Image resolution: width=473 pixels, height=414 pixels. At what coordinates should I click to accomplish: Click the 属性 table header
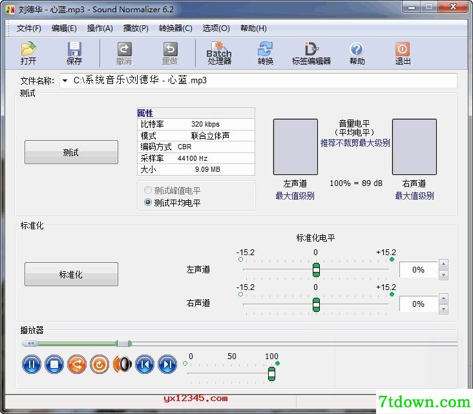click(196, 113)
